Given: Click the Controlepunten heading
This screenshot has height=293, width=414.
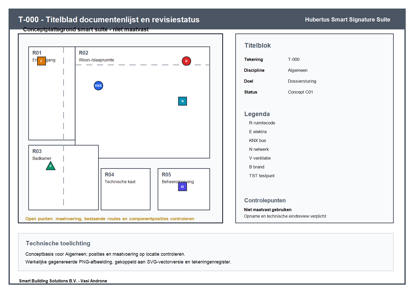Looking at the screenshot, I should point(265,201).
